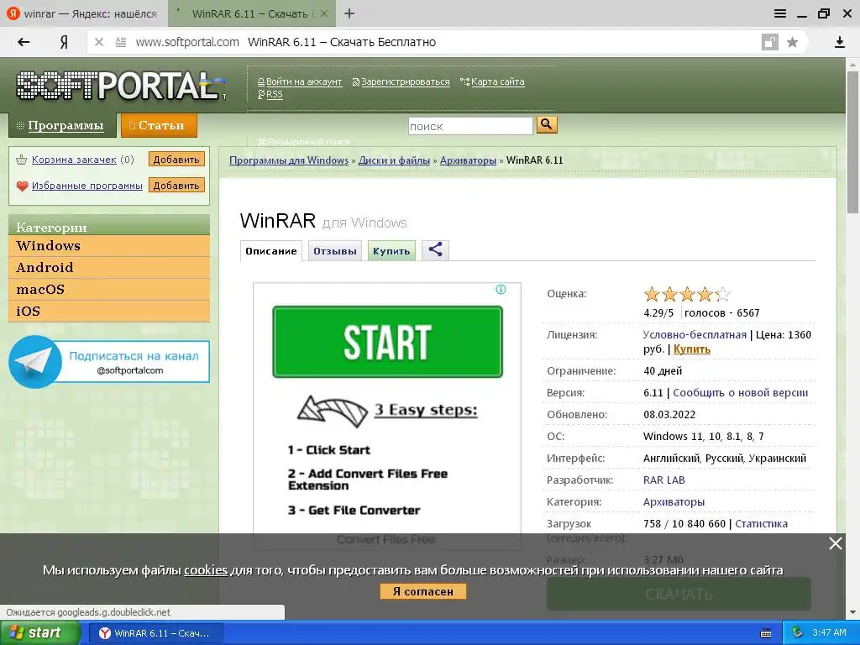Click the orange Купить link
This screenshot has height=645, width=860.
coord(692,349)
